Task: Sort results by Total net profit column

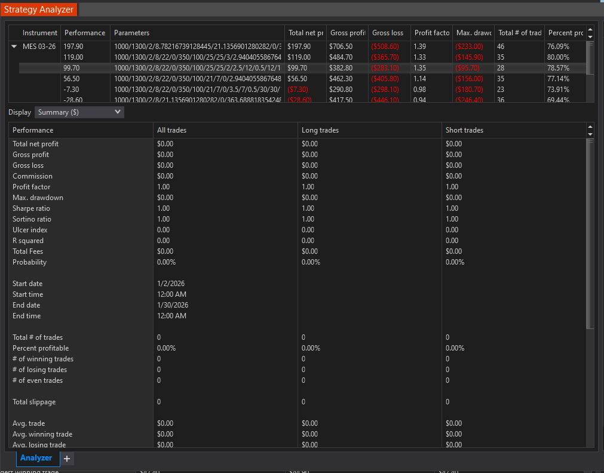Action: (305, 33)
